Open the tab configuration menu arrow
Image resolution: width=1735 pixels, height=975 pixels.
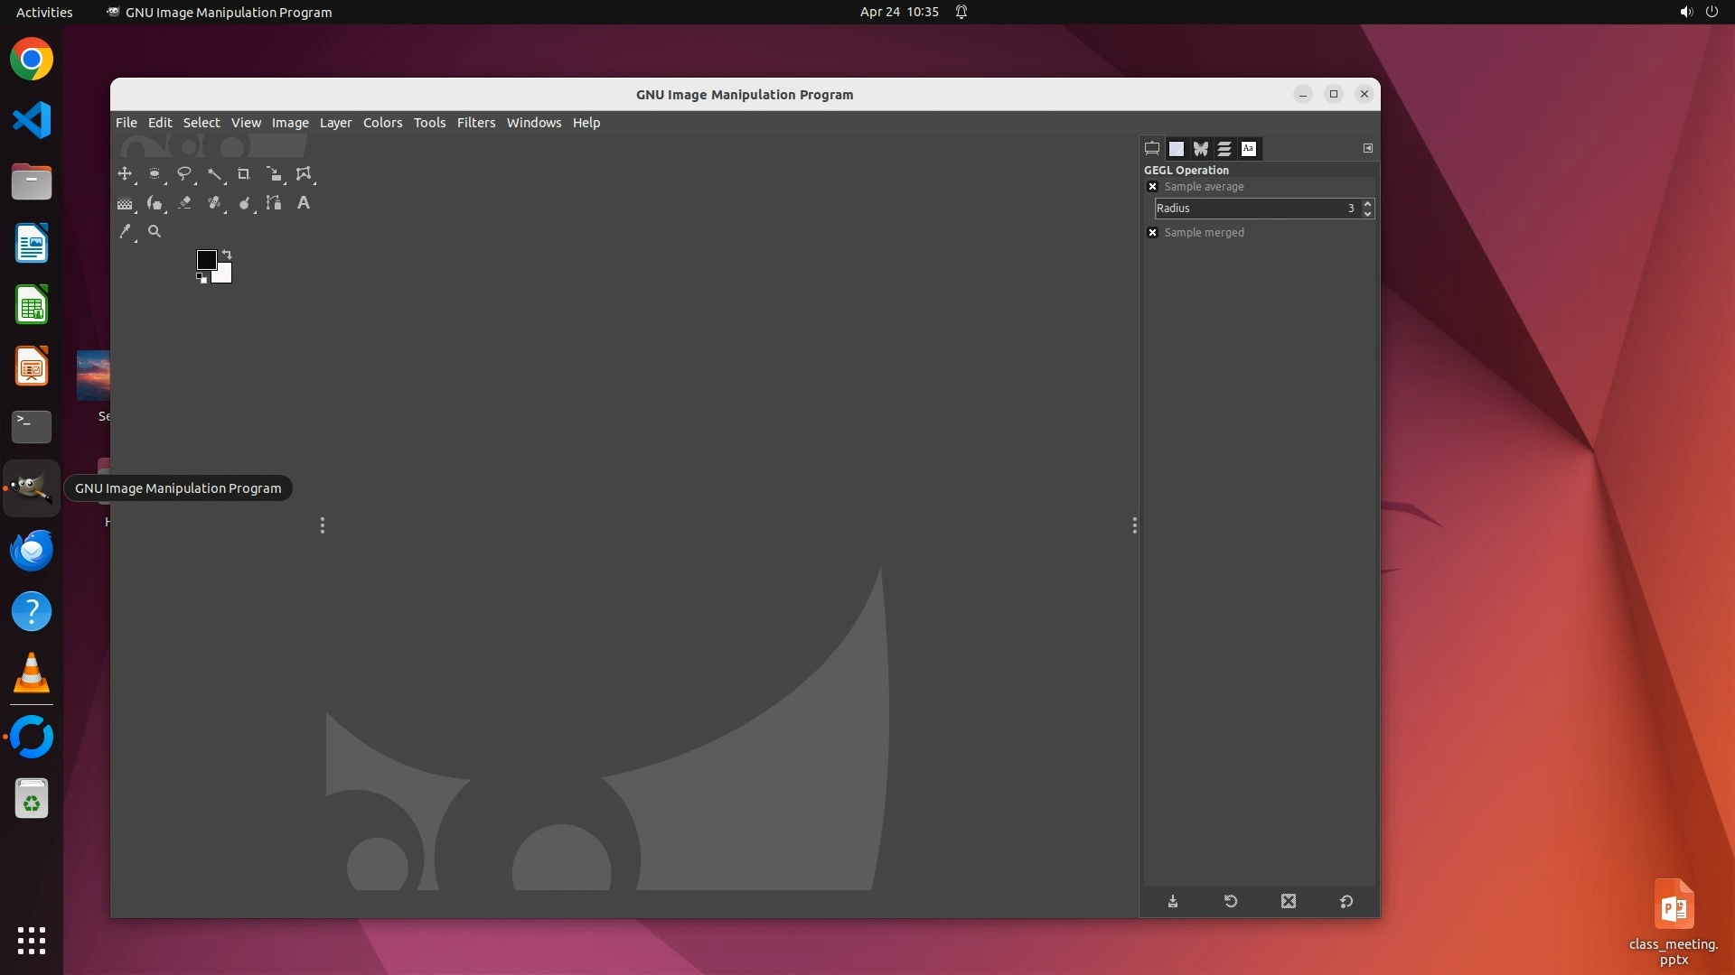pyautogui.click(x=1367, y=148)
